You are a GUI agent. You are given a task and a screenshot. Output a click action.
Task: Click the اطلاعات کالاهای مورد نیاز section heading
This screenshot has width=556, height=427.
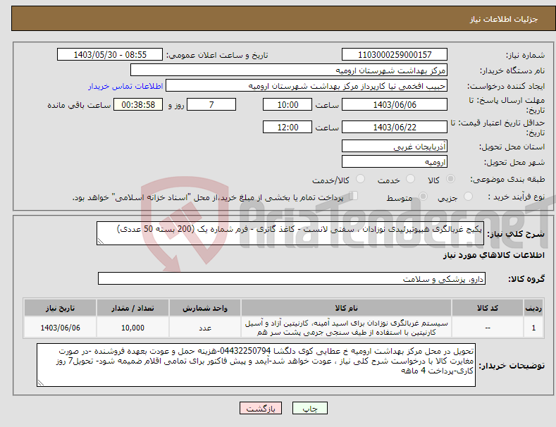493,255
